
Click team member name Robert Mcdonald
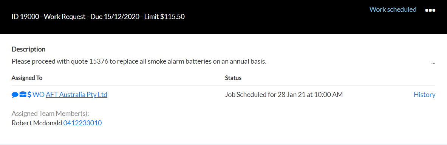[x=37, y=123]
